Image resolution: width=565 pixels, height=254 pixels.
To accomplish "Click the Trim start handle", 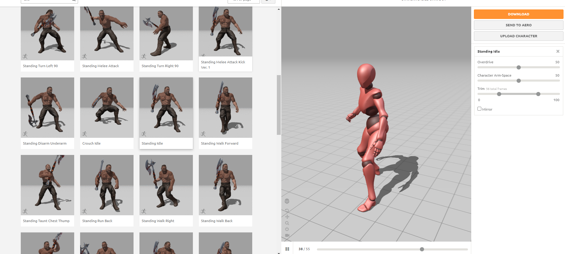I will tap(499, 94).
